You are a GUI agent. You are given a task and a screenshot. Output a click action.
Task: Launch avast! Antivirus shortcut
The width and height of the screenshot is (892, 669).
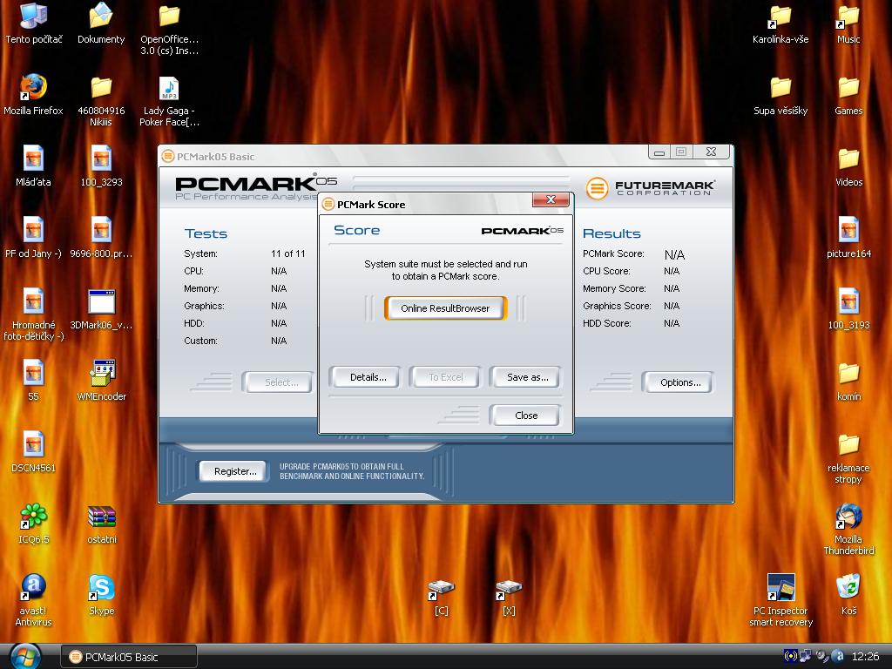34,600
